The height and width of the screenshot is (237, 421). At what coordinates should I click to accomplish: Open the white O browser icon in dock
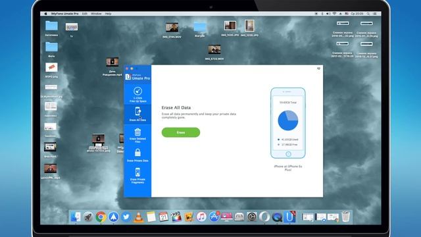click(264, 217)
